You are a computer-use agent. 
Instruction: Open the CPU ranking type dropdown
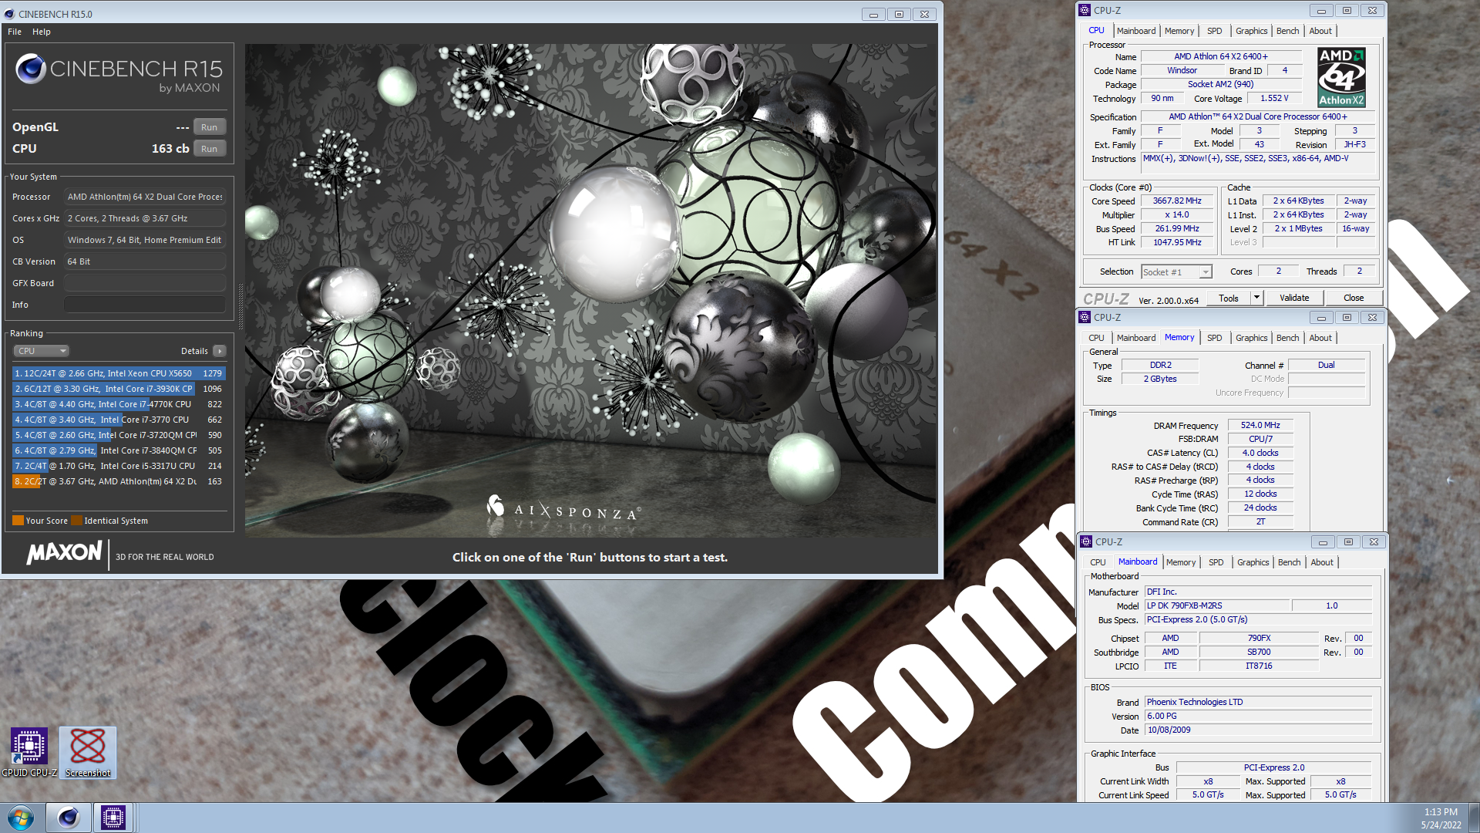(x=41, y=351)
